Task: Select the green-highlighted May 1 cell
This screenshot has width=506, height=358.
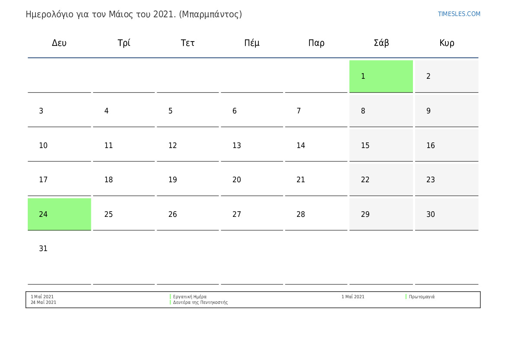Action: click(x=381, y=76)
